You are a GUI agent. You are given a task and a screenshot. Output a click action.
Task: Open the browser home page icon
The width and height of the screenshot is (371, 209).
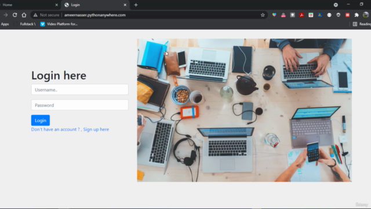(x=24, y=15)
